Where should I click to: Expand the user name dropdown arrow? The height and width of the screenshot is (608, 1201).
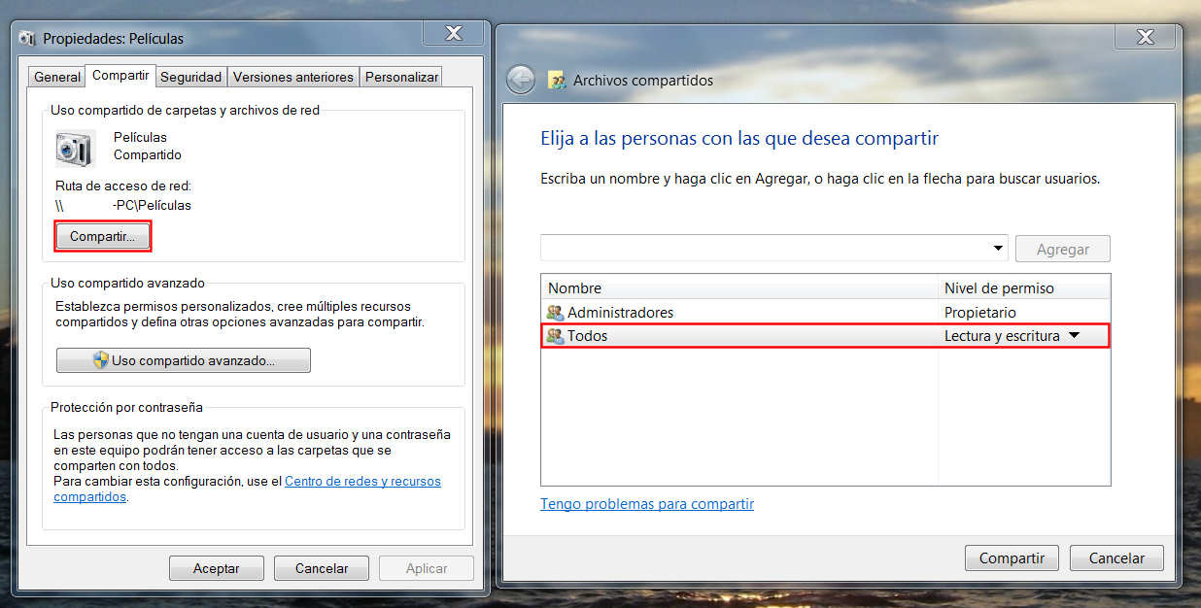[998, 249]
